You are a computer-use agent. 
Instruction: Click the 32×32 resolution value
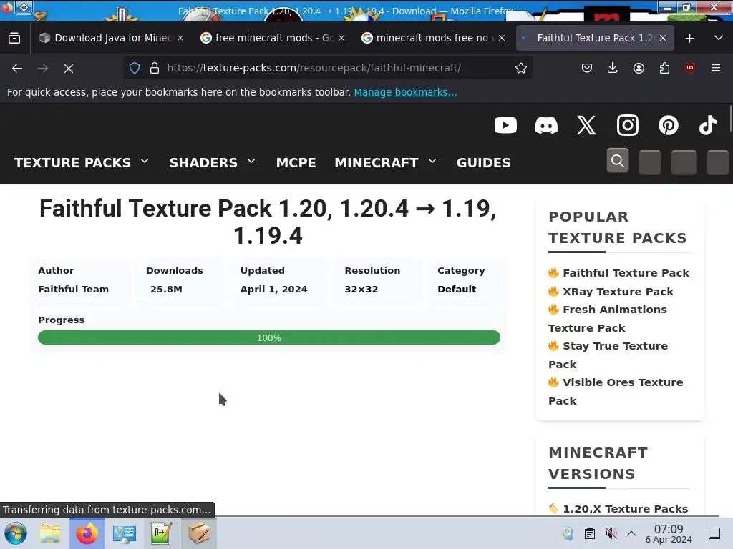click(361, 289)
